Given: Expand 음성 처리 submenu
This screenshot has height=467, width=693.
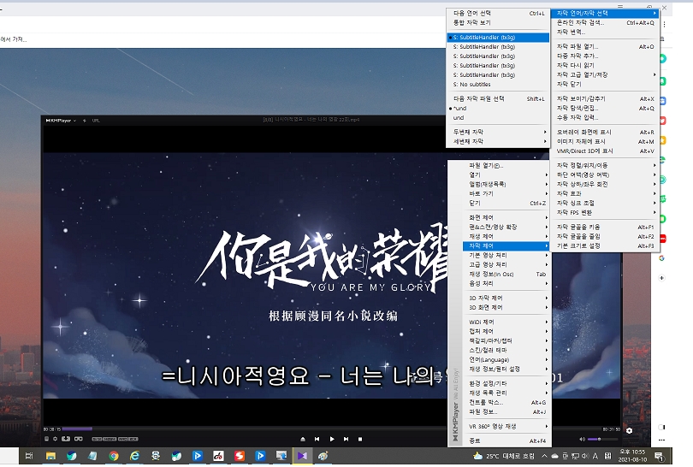Looking at the screenshot, I should (x=506, y=284).
